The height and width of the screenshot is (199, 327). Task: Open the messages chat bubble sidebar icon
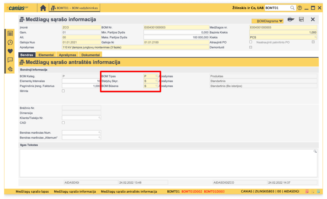point(10,60)
